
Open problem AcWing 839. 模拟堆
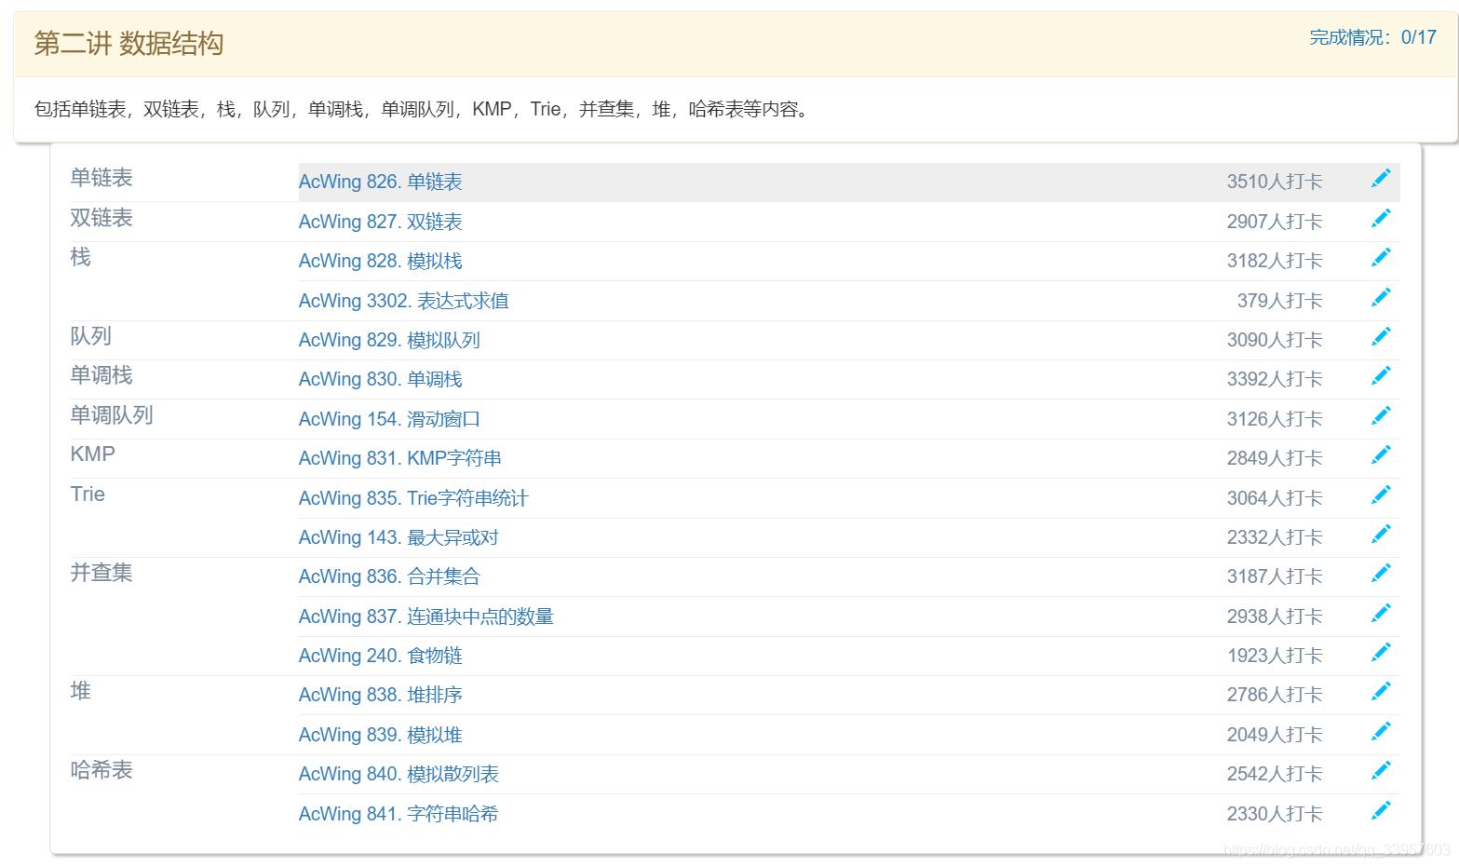coord(380,735)
